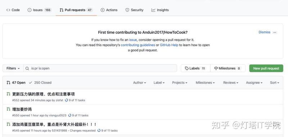Click the checkmark icon beside 250 Closed
The image size is (288, 137).
31,83
